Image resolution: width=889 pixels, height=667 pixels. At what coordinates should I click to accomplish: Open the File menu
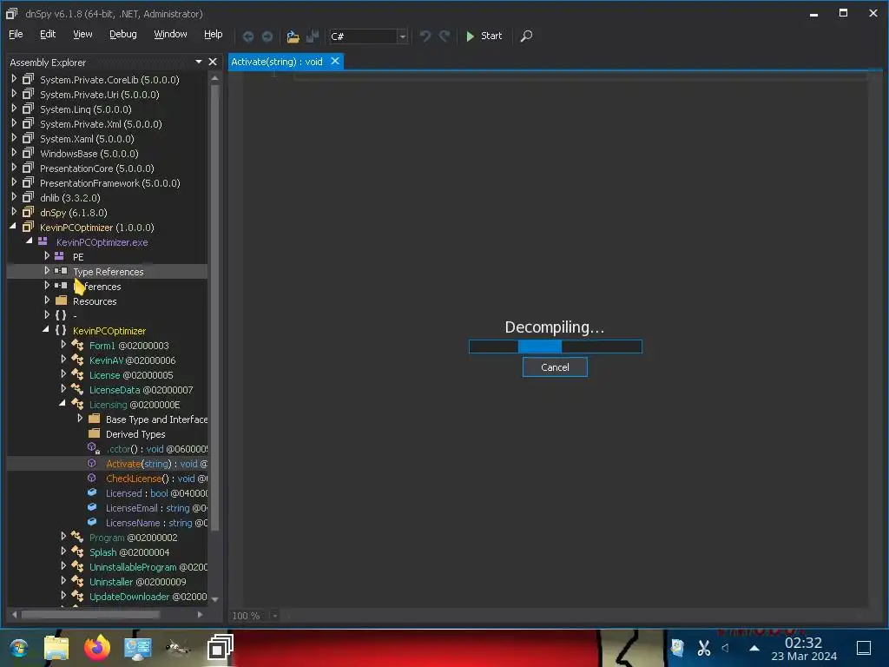click(16, 34)
